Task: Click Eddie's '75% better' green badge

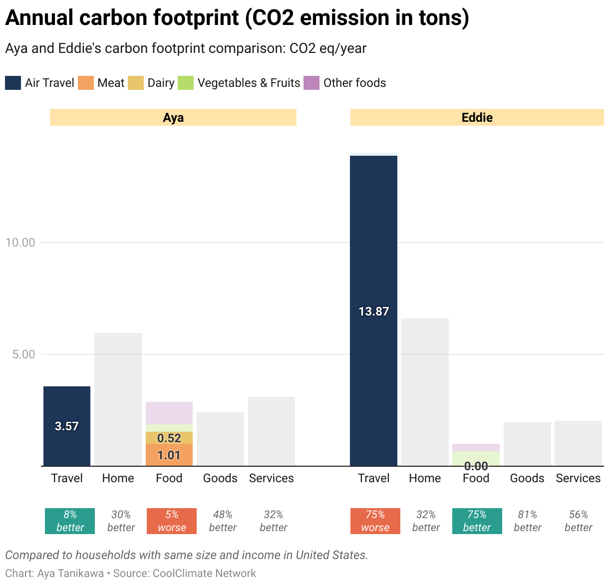Action: pos(477,521)
